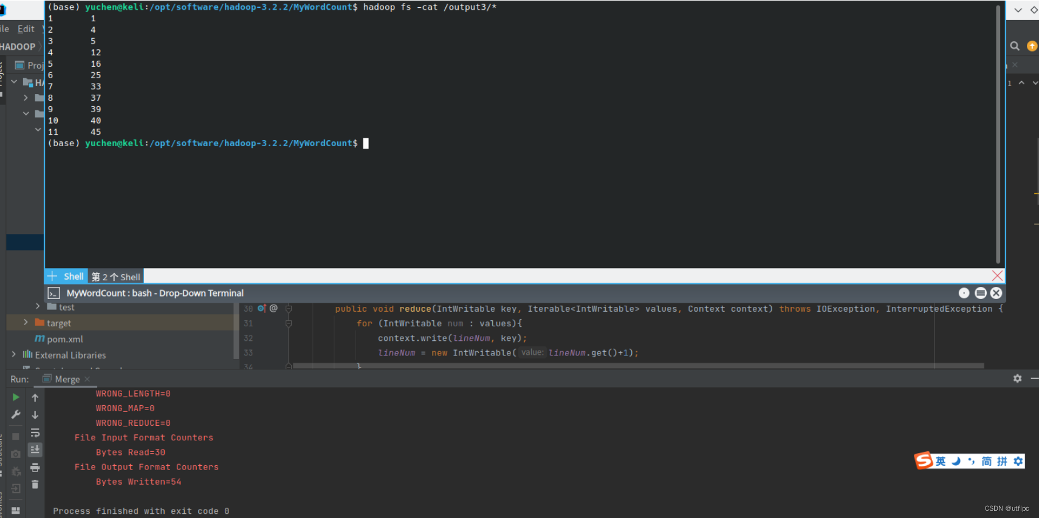Open the Edit menu in IDE

(26, 29)
